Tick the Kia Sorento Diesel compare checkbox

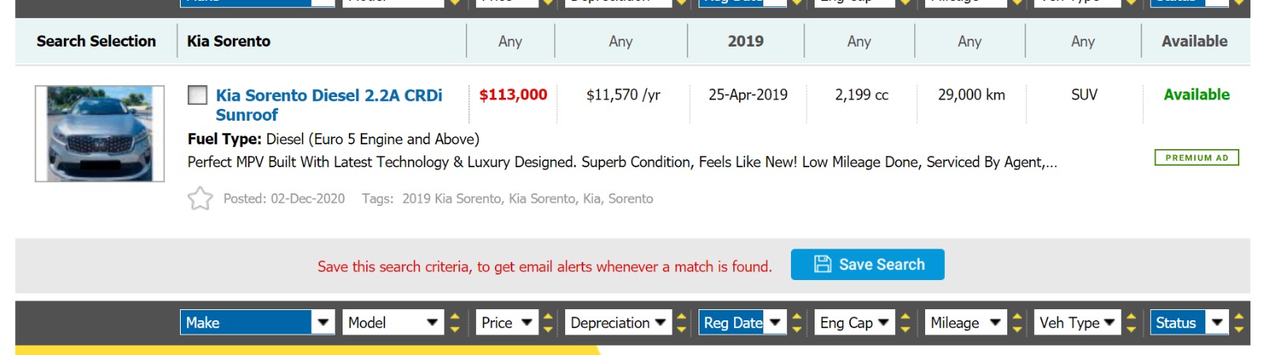[x=197, y=95]
